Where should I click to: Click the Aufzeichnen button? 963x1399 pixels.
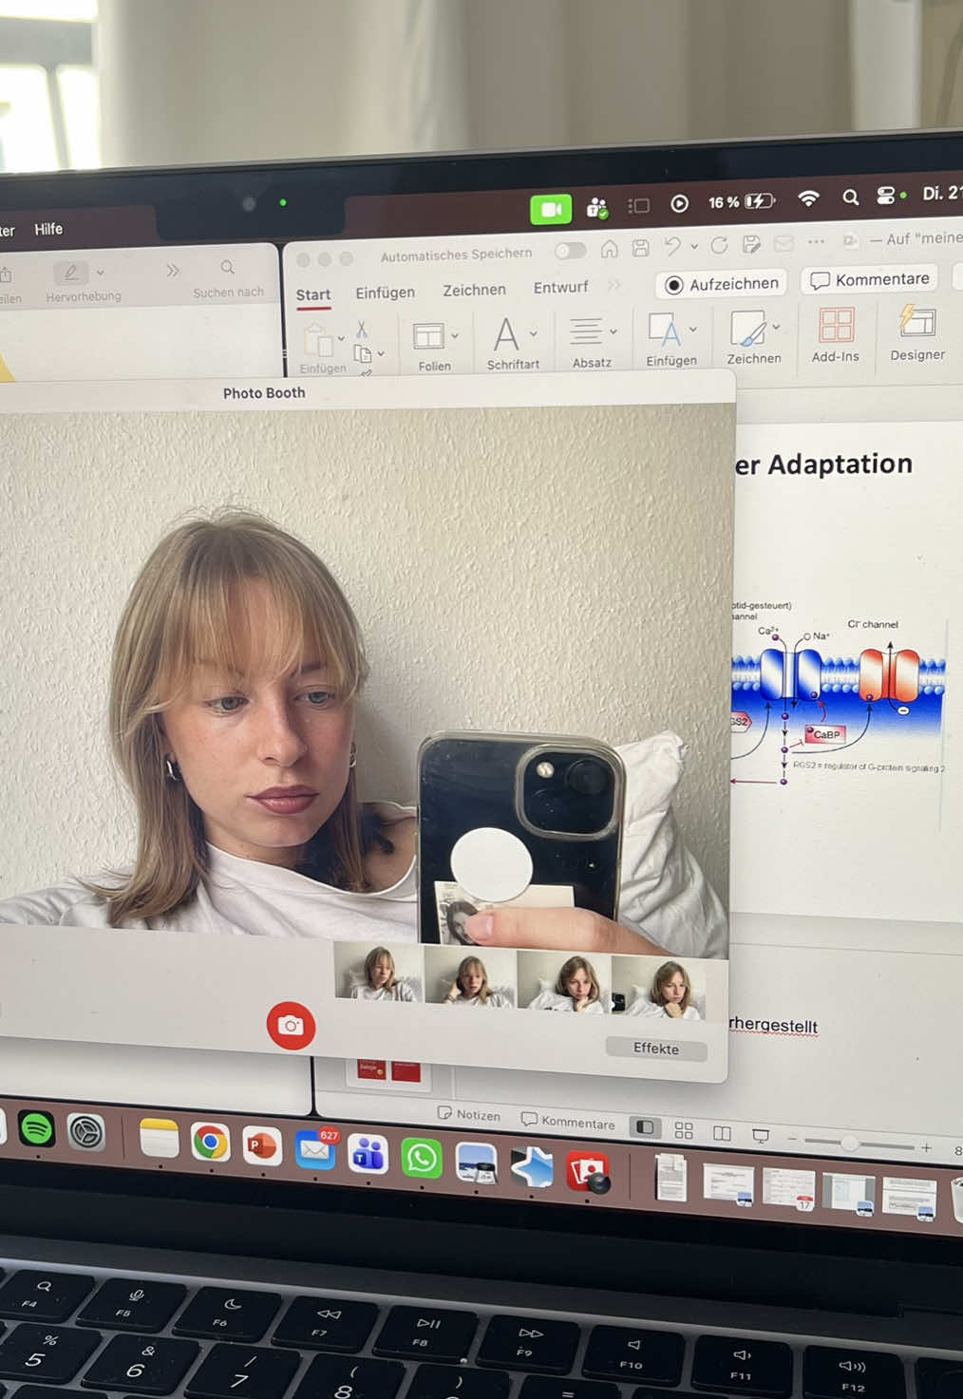(x=722, y=284)
